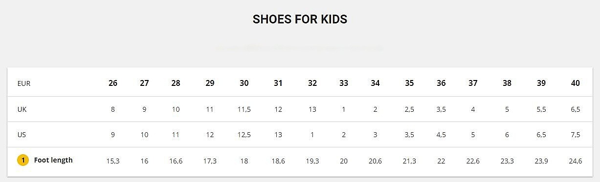This screenshot has height=182, width=600.
Task: Click foot length value 24,6
Action: click(x=576, y=161)
